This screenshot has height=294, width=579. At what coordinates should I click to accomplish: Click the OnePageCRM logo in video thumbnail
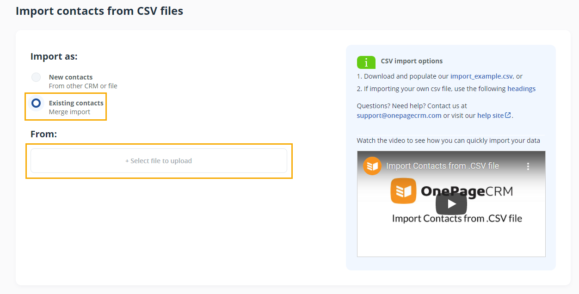point(451,191)
